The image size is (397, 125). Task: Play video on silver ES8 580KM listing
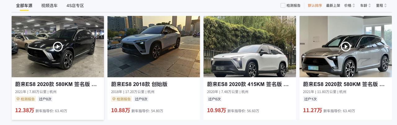click(346, 47)
